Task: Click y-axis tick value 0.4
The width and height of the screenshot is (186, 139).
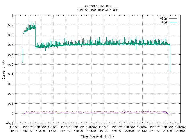Action: point(10,74)
